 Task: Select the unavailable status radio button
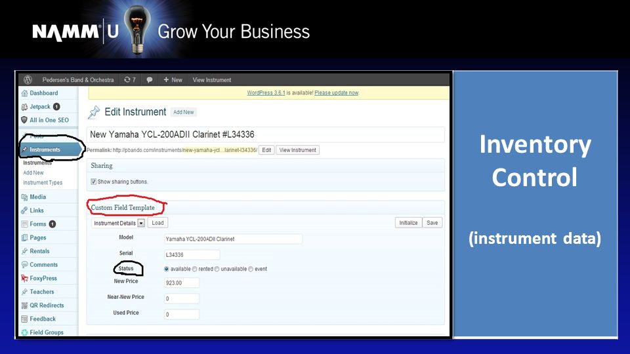click(217, 269)
